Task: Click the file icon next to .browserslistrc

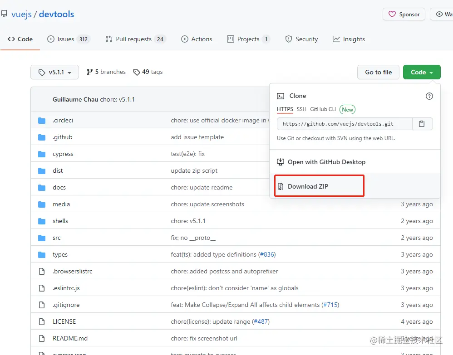Action: [x=42, y=271]
